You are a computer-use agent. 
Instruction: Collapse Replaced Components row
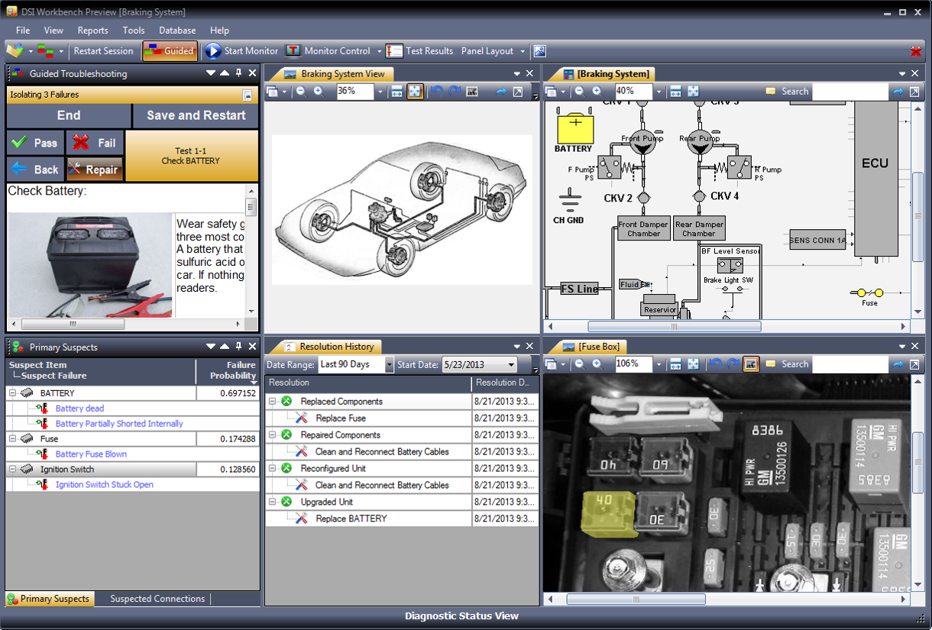tap(273, 401)
